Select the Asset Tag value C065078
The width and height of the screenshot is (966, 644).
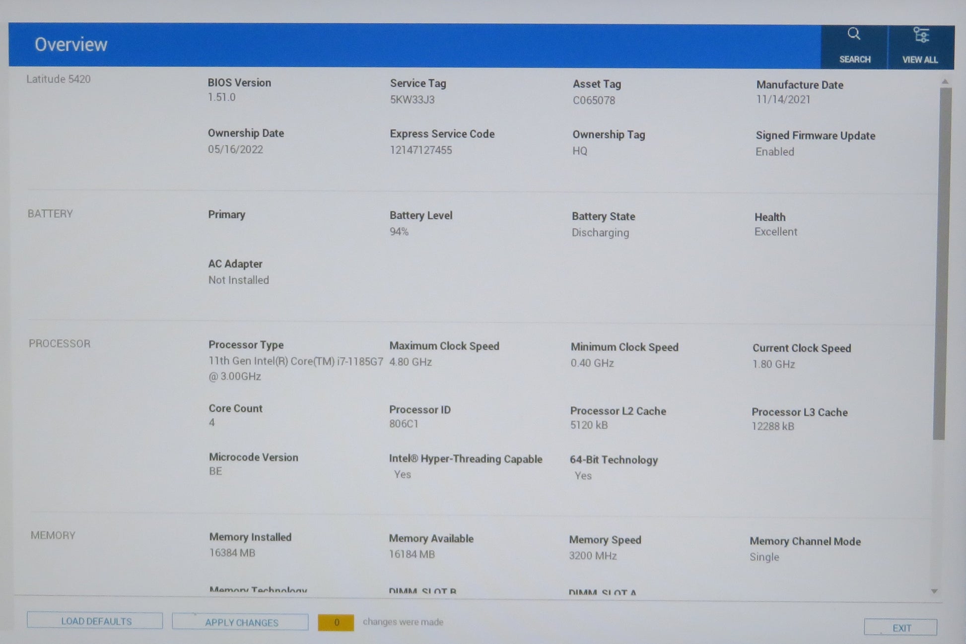pos(594,100)
